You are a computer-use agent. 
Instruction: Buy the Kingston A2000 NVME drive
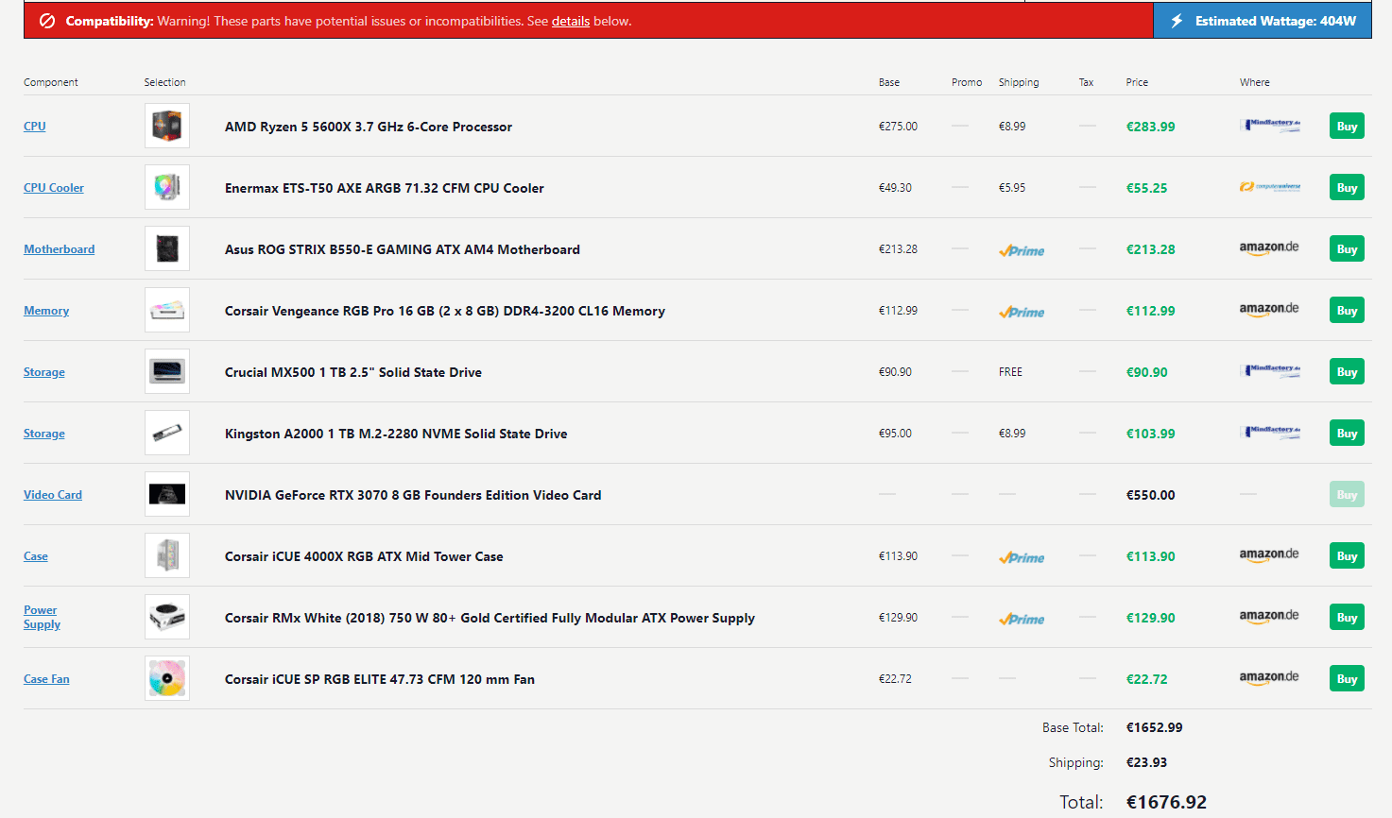(x=1347, y=434)
